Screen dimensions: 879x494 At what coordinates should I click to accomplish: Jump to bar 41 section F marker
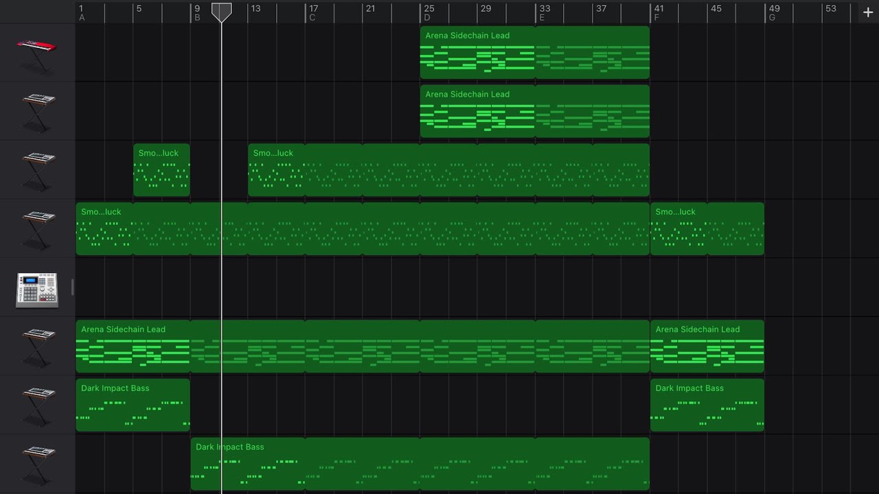click(659, 13)
